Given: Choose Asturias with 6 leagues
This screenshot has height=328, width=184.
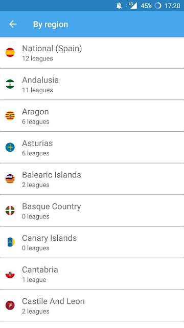Looking at the screenshot, I should pos(92,148).
